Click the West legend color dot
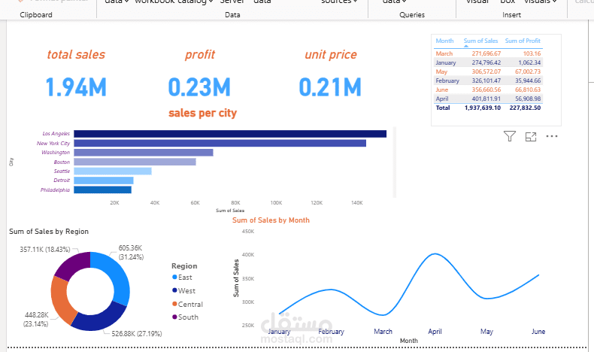Screen dimensions: 594x352 174,290
